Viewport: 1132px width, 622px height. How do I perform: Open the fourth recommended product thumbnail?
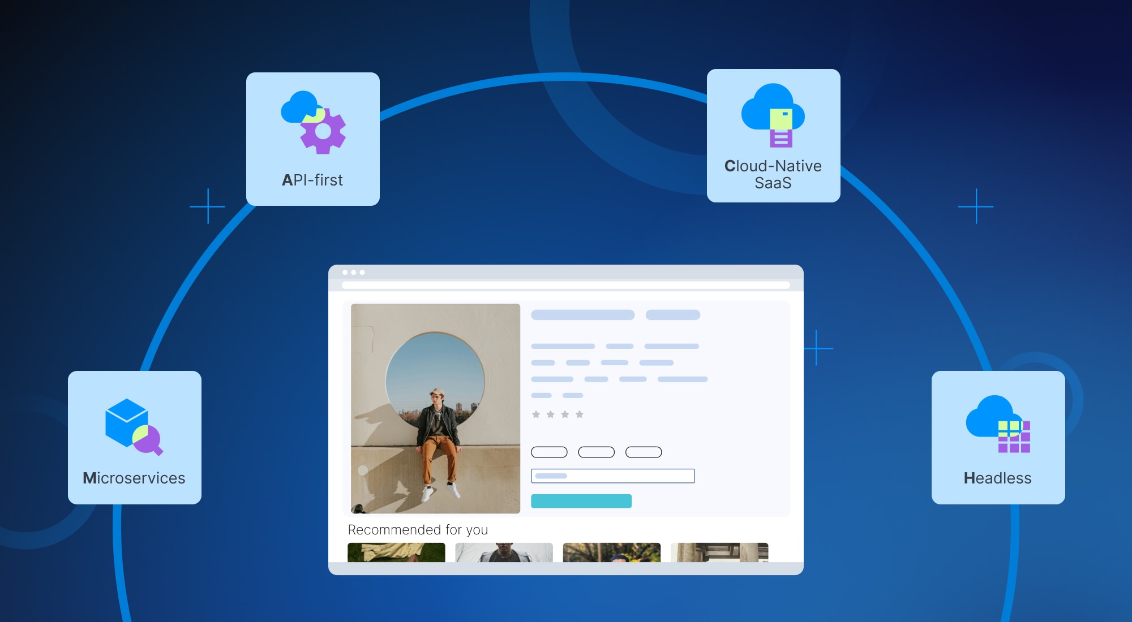719,552
